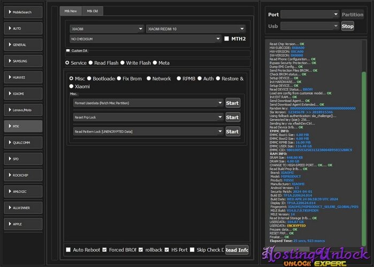Click the Security Patch date in log

click(x=302, y=192)
